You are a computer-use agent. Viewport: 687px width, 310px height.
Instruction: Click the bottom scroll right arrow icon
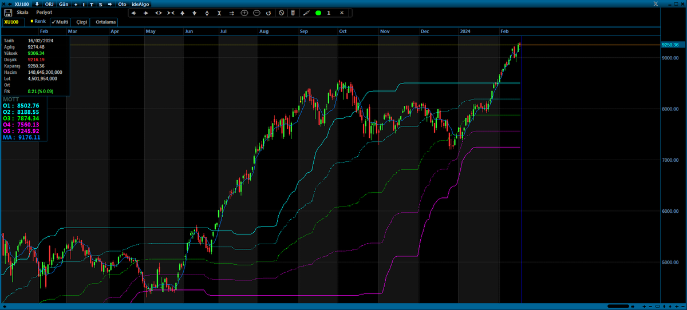pos(633,307)
